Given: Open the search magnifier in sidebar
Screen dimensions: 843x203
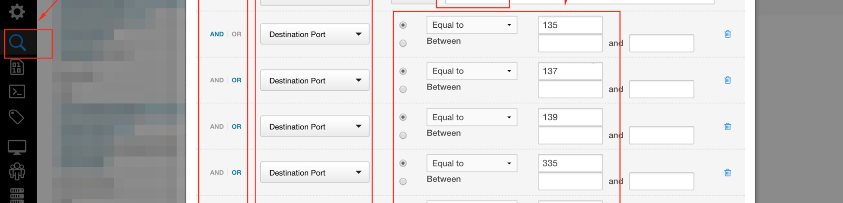Looking at the screenshot, I should (18, 43).
